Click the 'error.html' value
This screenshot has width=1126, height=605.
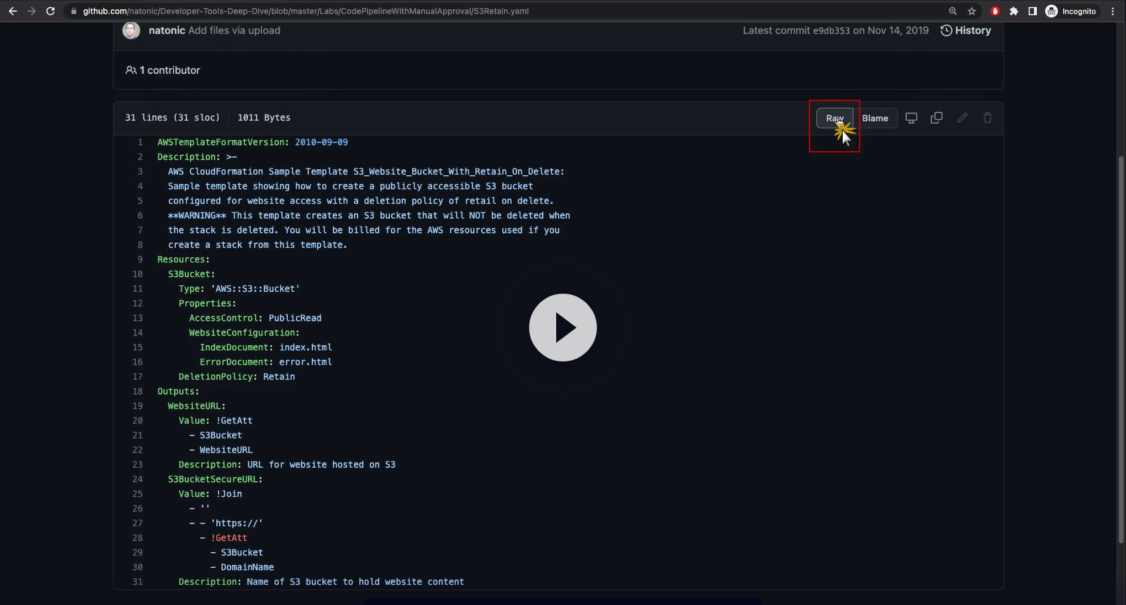click(305, 362)
